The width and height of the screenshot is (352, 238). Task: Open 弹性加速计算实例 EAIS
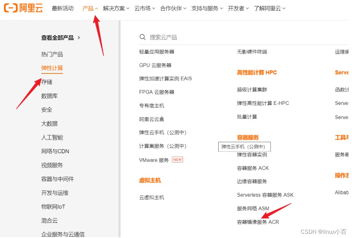(166, 78)
